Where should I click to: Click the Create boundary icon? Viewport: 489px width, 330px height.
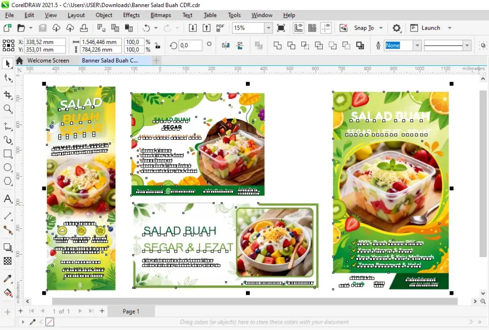[360, 45]
